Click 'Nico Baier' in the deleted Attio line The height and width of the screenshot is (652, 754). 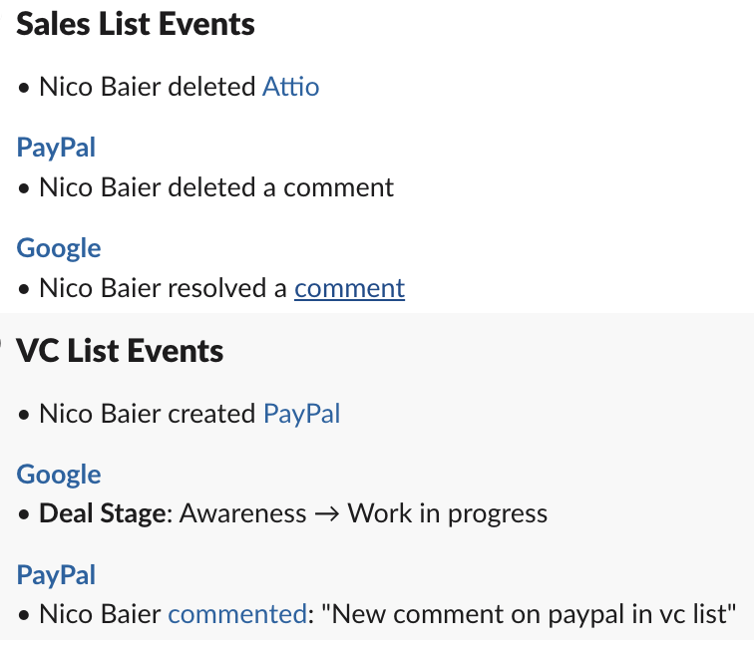pyautogui.click(x=100, y=87)
